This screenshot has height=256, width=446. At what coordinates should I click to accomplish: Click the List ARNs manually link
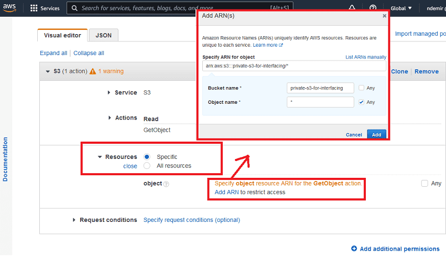click(365, 57)
